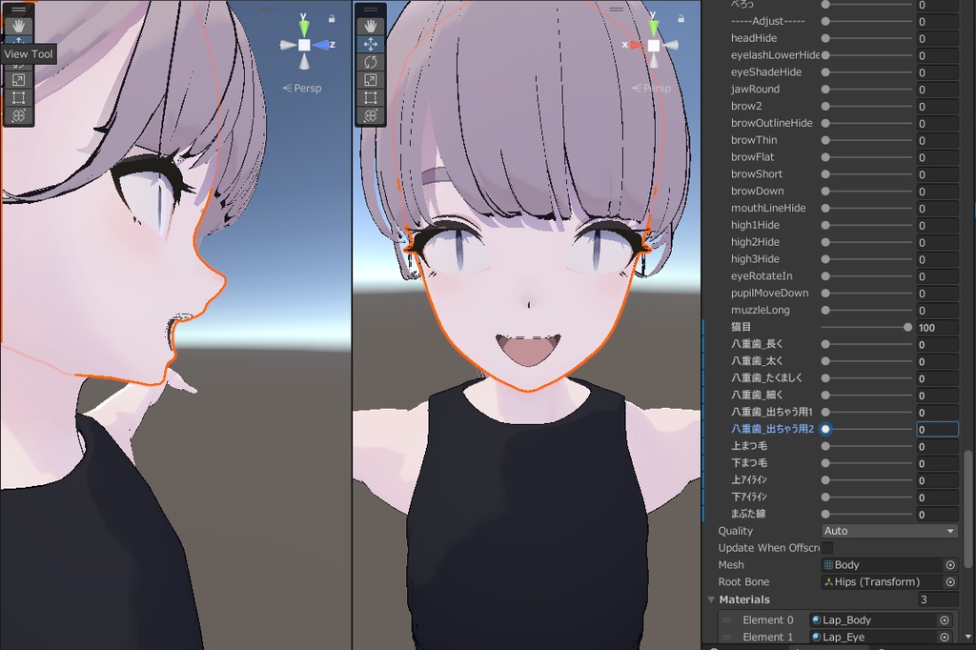976x650 pixels.
Task: Open object picker for Root Bone field
Action: pos(950,582)
